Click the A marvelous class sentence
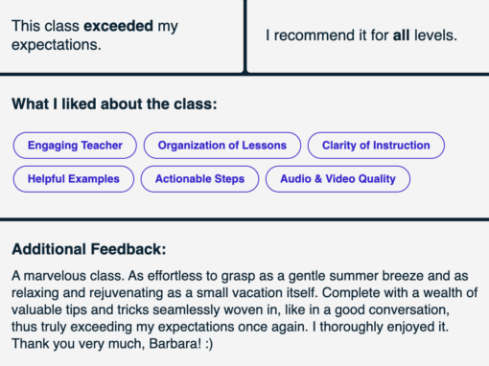 tap(68, 276)
